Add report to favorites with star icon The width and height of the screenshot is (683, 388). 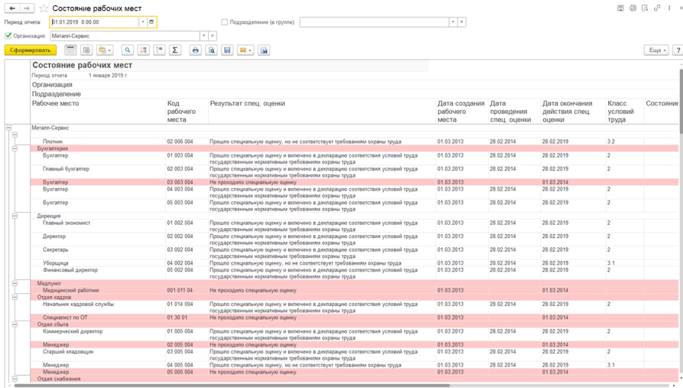43,8
